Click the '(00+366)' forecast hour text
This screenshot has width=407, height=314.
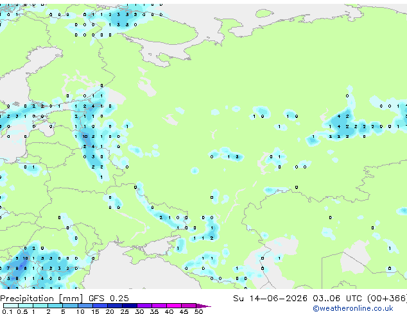tap(386, 299)
